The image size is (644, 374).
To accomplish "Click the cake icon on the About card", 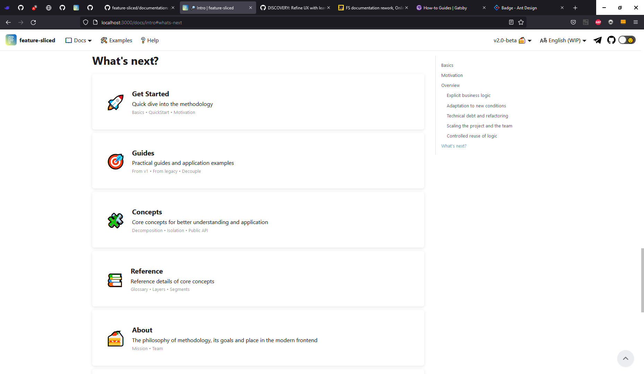I will click(x=115, y=339).
